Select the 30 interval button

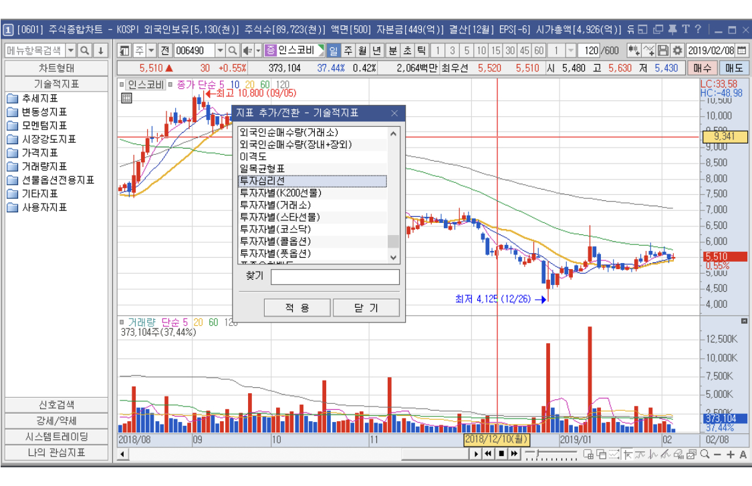(510, 50)
